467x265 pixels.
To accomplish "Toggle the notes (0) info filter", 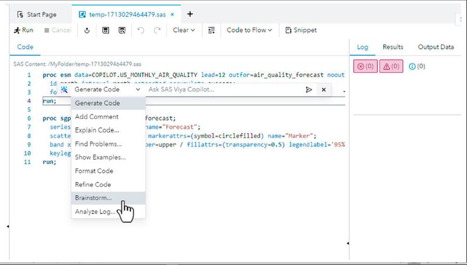I will point(417,66).
